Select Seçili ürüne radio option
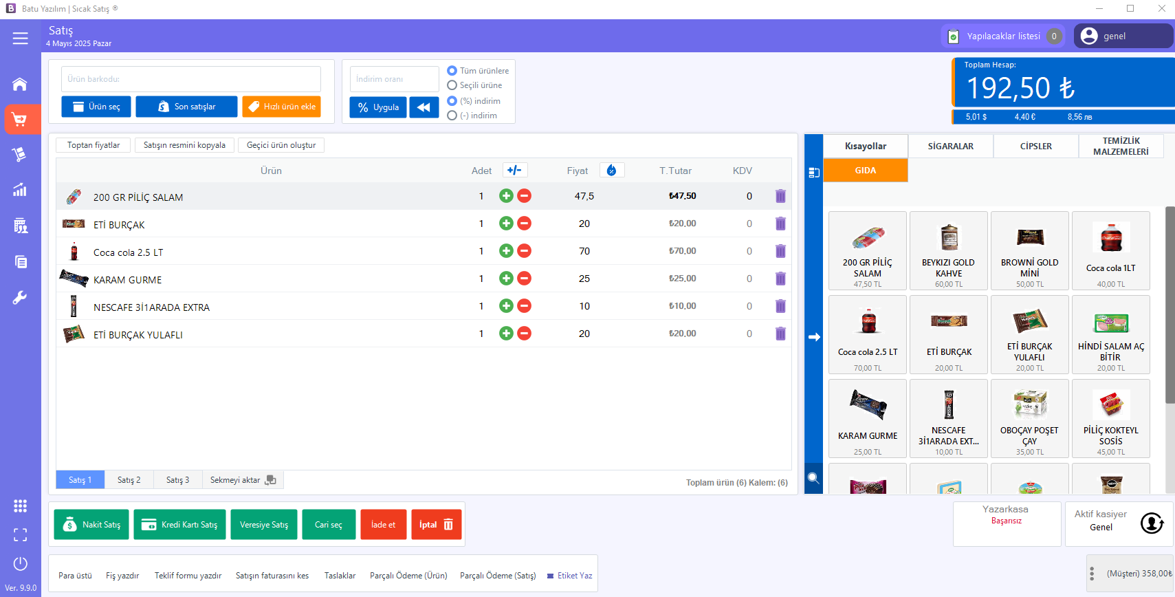Screen dimensions: 1175x597 click(x=474, y=85)
